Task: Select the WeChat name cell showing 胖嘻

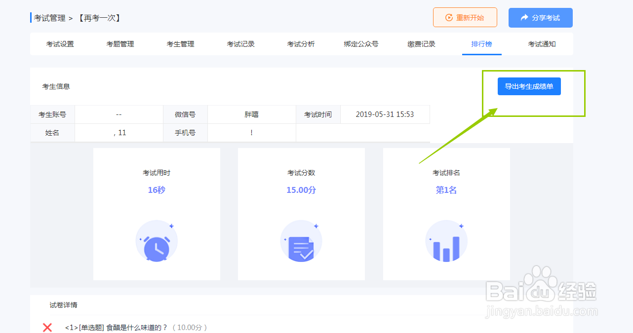Action: point(251,114)
